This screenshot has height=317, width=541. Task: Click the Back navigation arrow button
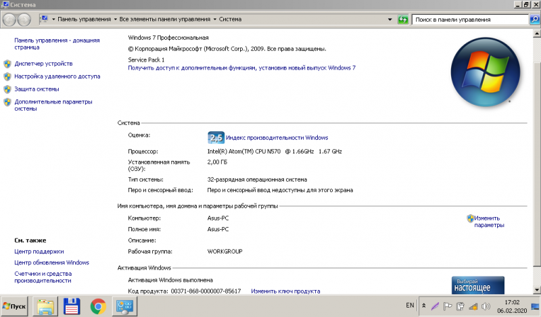click(9, 20)
